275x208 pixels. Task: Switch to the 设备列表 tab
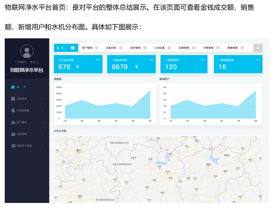coord(111,48)
